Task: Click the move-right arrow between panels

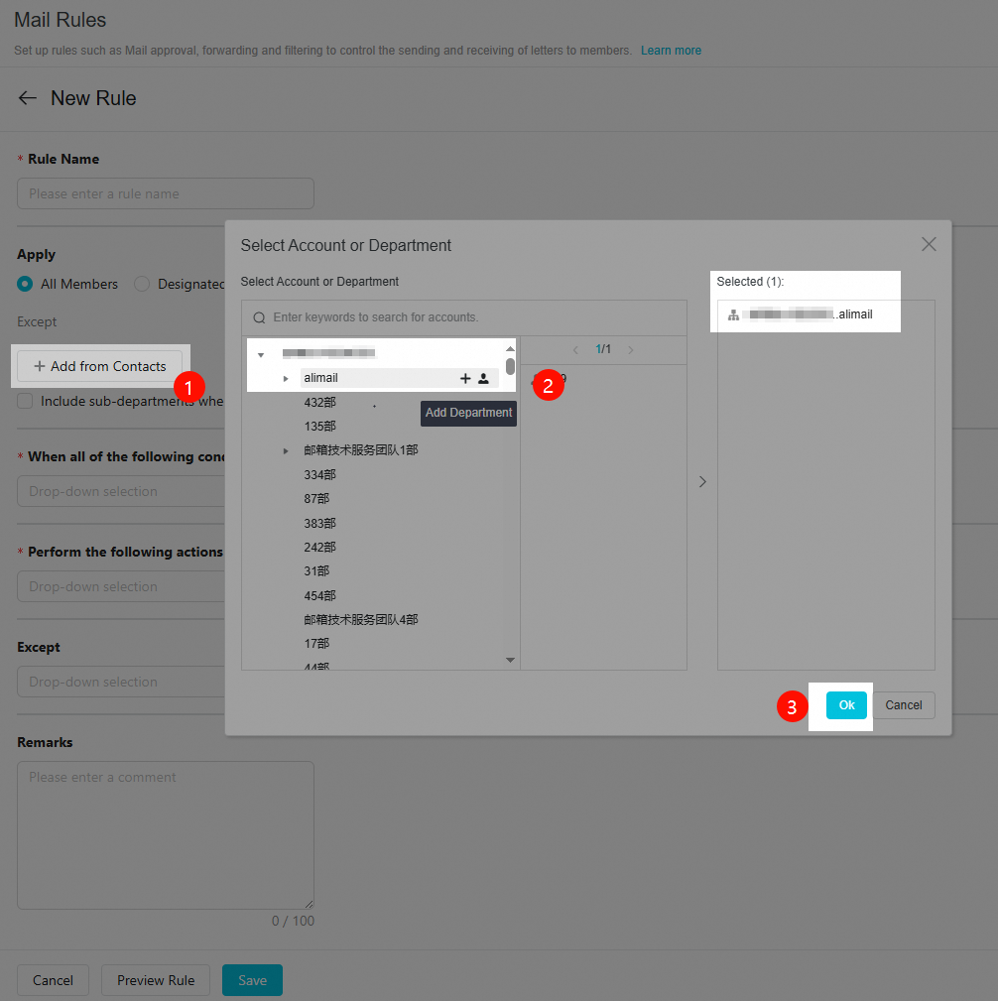Action: pos(702,481)
